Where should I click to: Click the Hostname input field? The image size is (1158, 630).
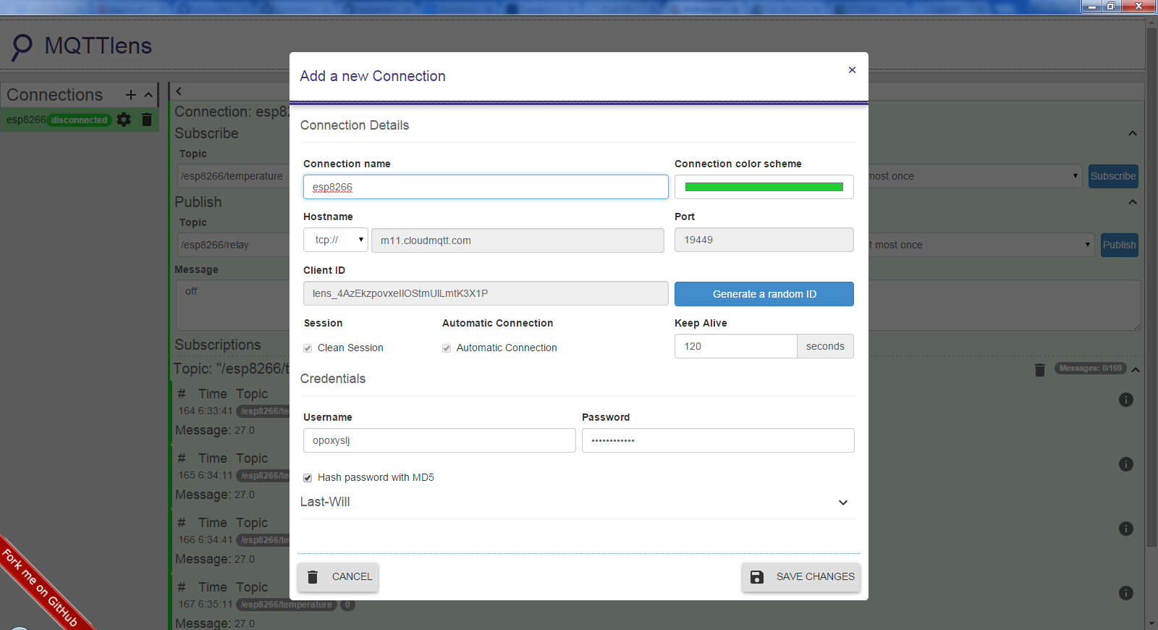(517, 240)
